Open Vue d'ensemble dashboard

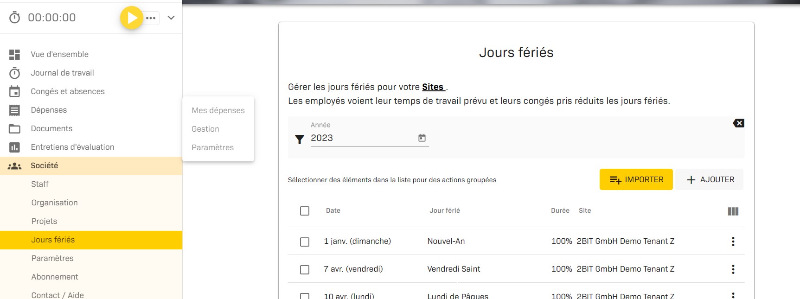click(59, 54)
